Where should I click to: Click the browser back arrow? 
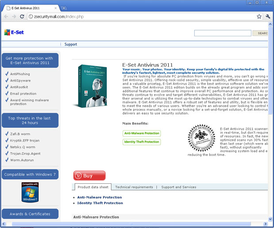point(6,16)
